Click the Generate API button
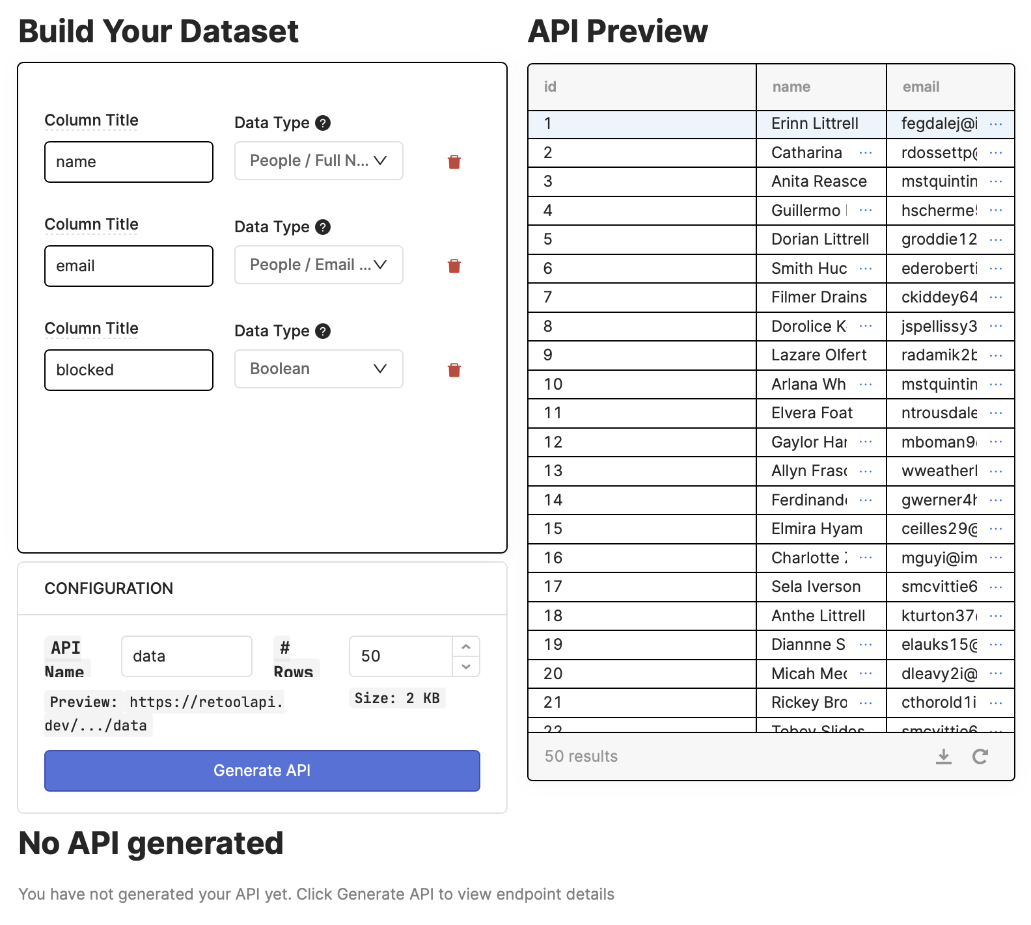This screenshot has width=1031, height=925. pyautogui.click(x=262, y=771)
